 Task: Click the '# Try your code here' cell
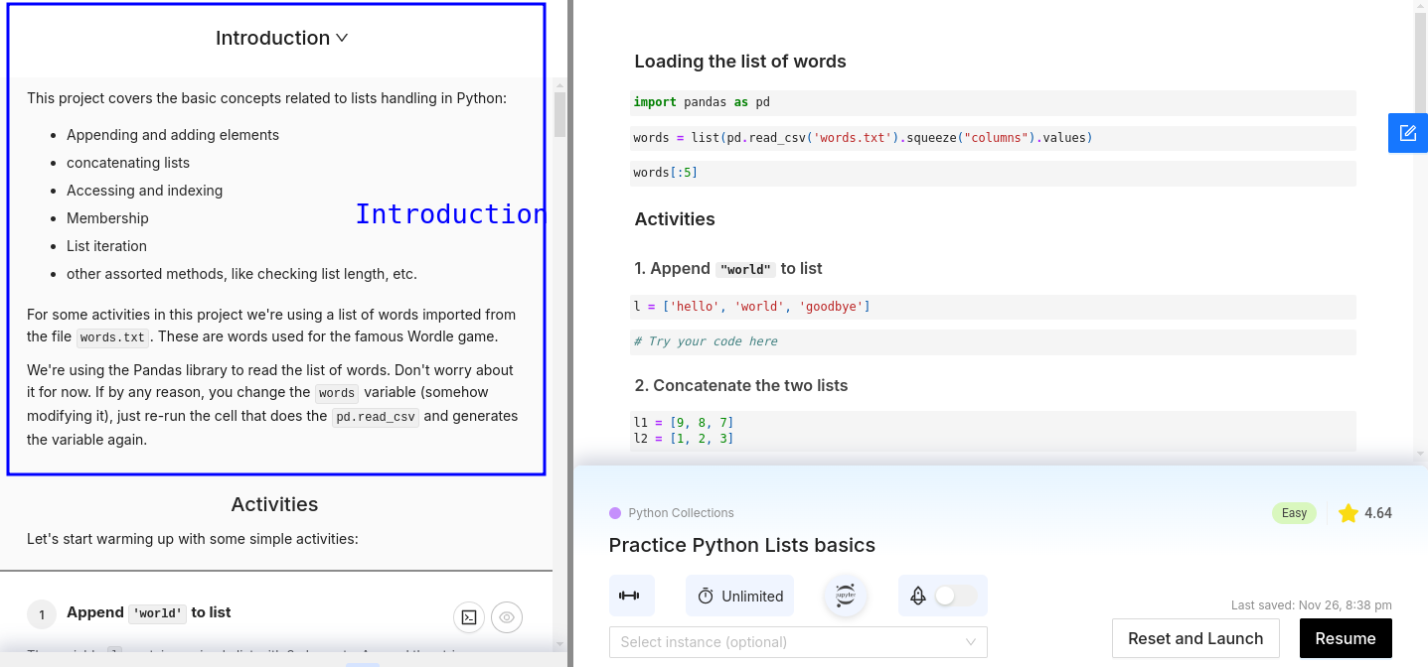(x=993, y=341)
